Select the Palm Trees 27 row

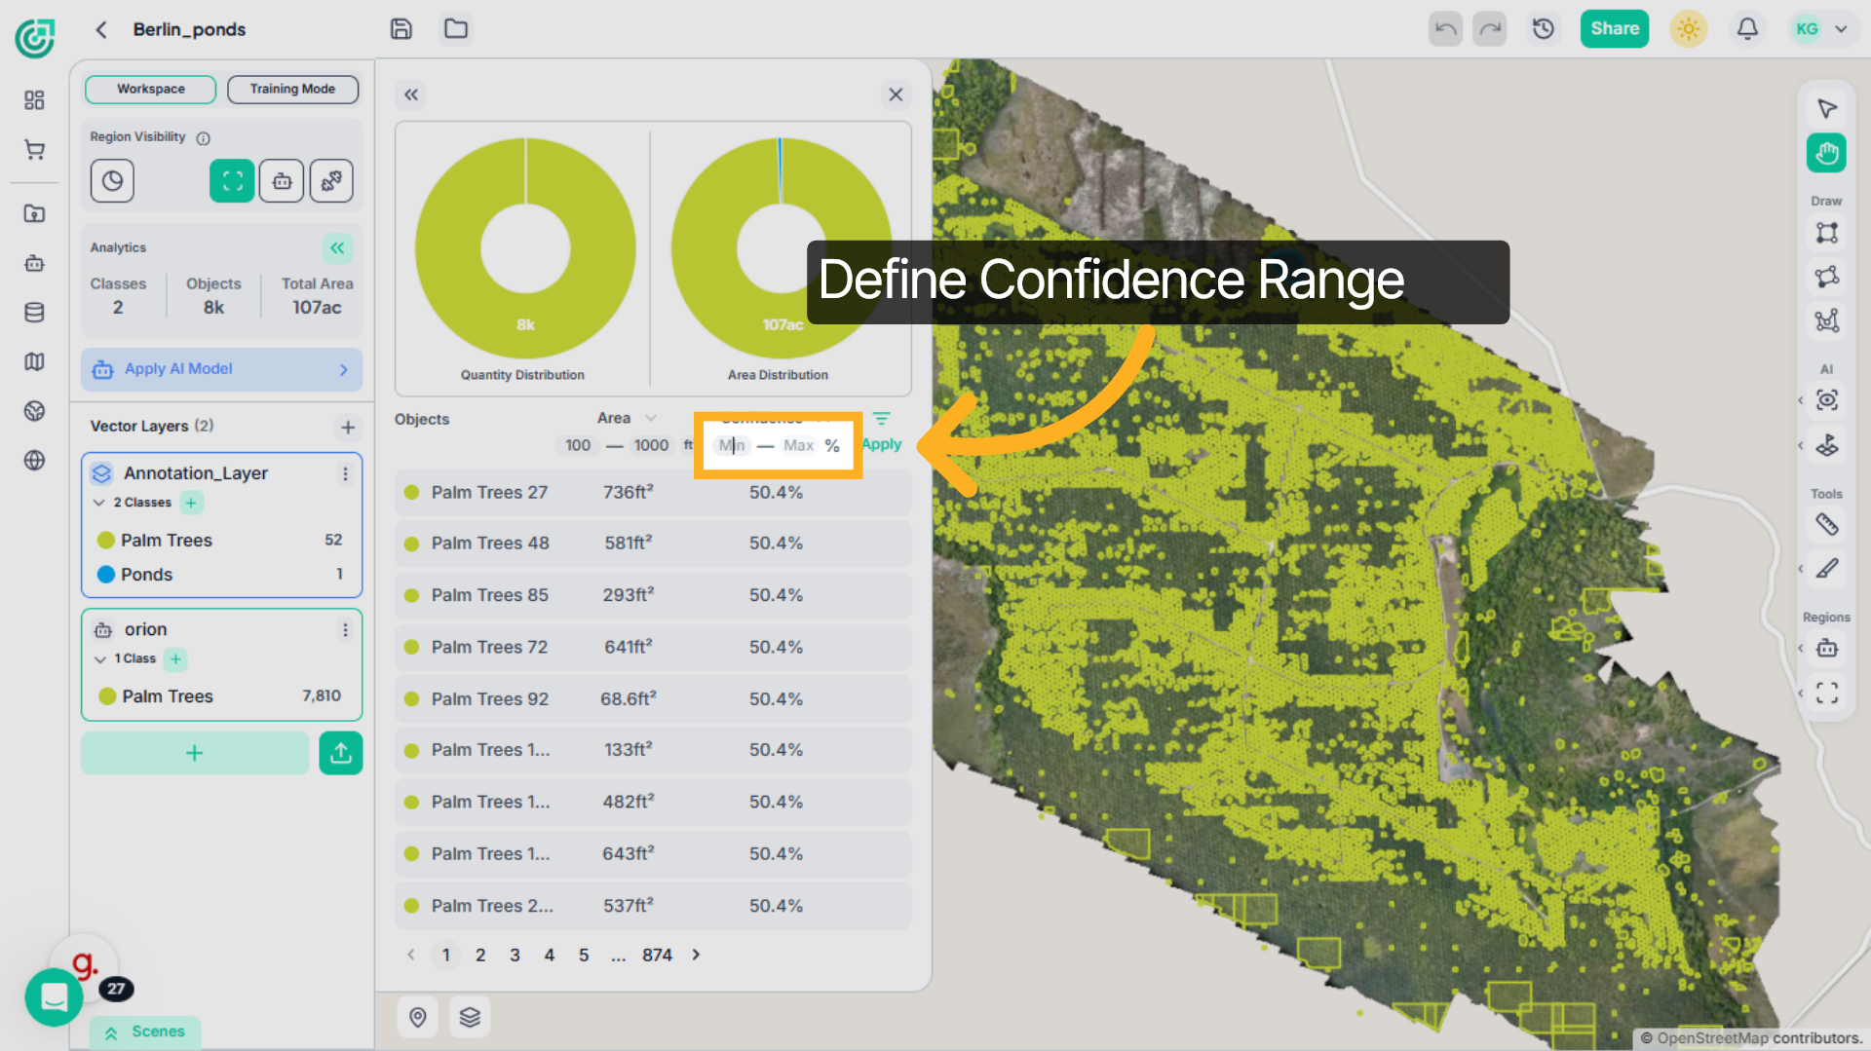(653, 493)
